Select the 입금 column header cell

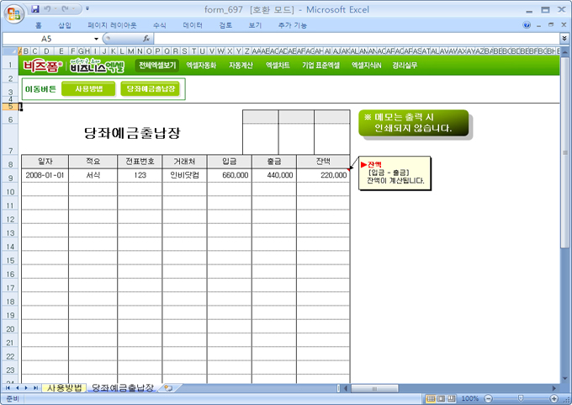coord(230,162)
